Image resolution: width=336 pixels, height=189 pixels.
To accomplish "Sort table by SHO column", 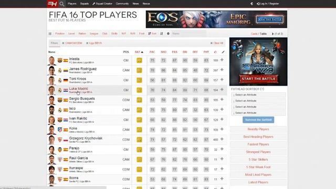I will coord(163,52).
